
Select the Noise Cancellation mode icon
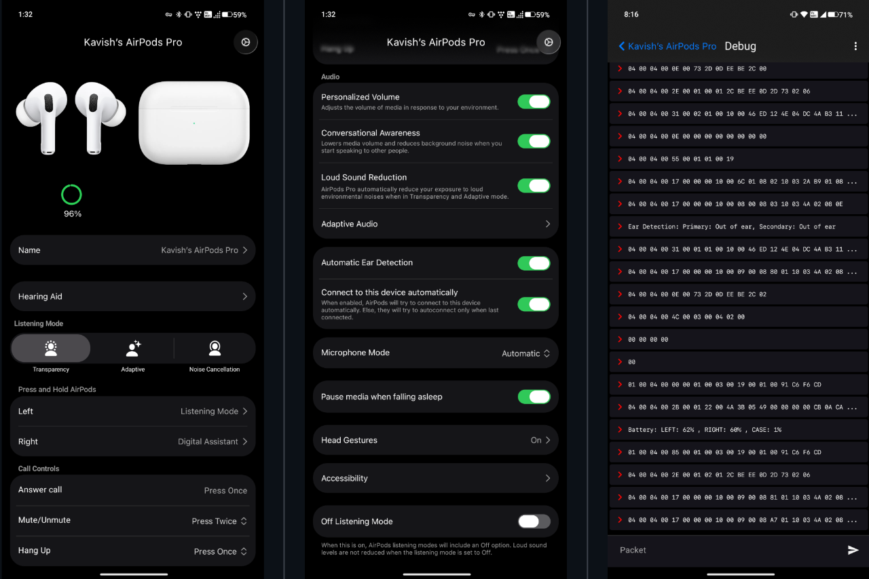click(x=215, y=348)
